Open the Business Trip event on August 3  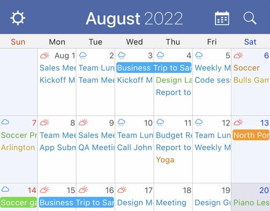154,68
